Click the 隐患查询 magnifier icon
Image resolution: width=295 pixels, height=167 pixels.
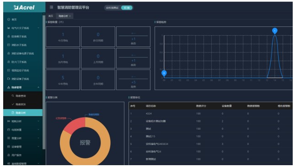coord(13,96)
